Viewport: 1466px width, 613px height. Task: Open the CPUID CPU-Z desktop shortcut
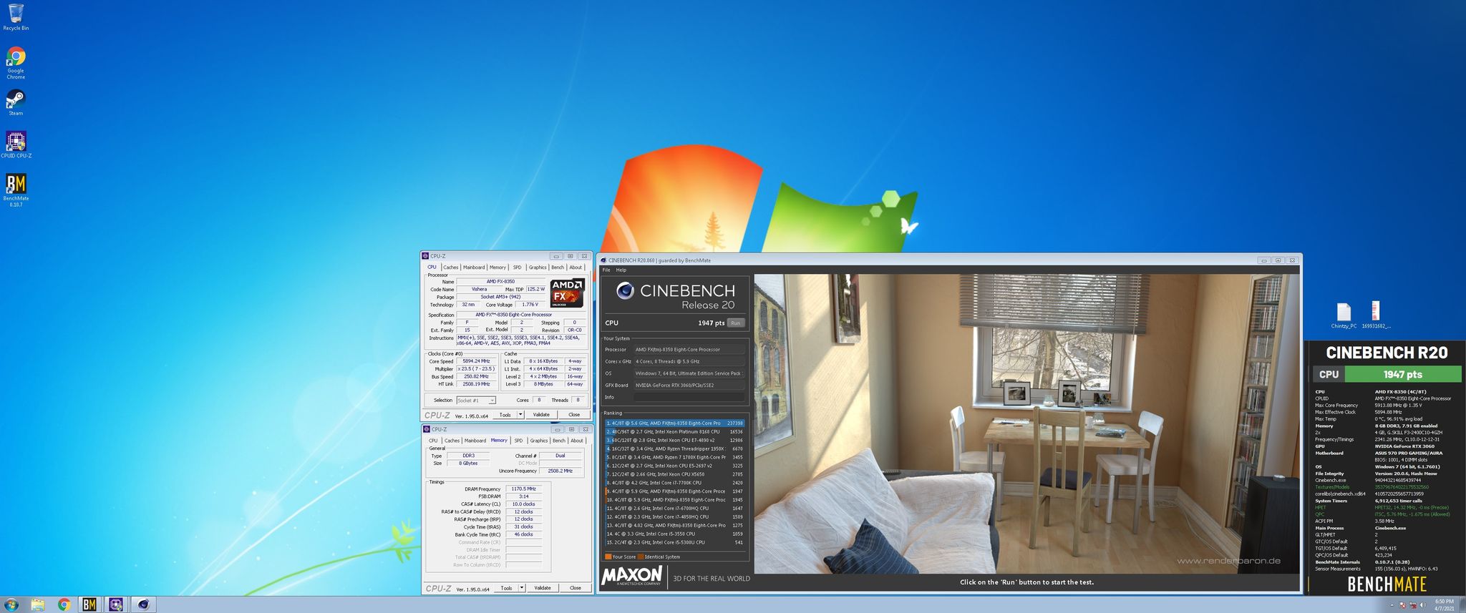pyautogui.click(x=16, y=144)
